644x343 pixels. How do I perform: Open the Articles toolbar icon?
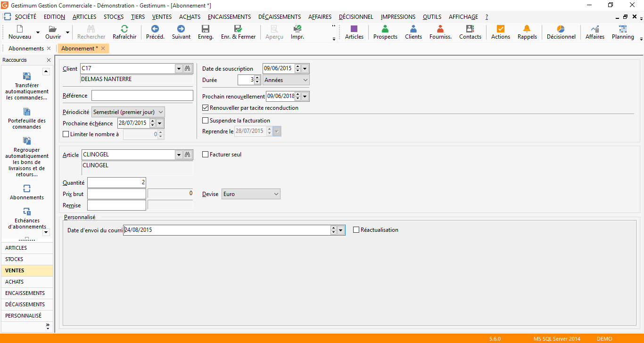354,29
